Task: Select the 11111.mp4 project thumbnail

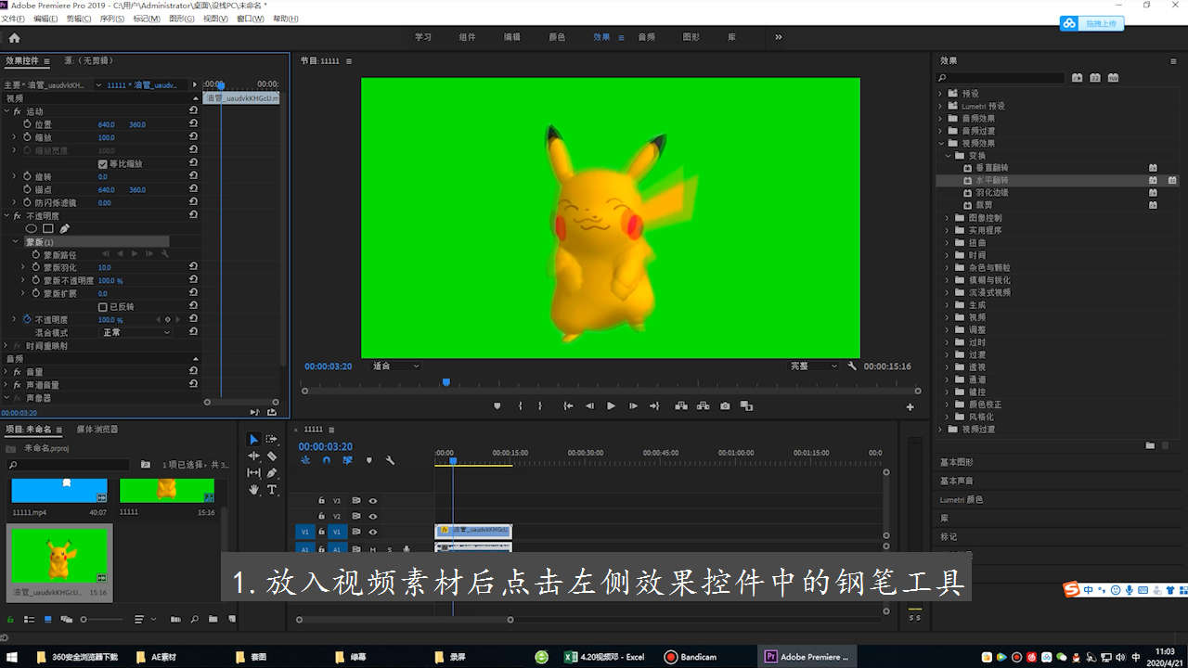Action: 59,491
